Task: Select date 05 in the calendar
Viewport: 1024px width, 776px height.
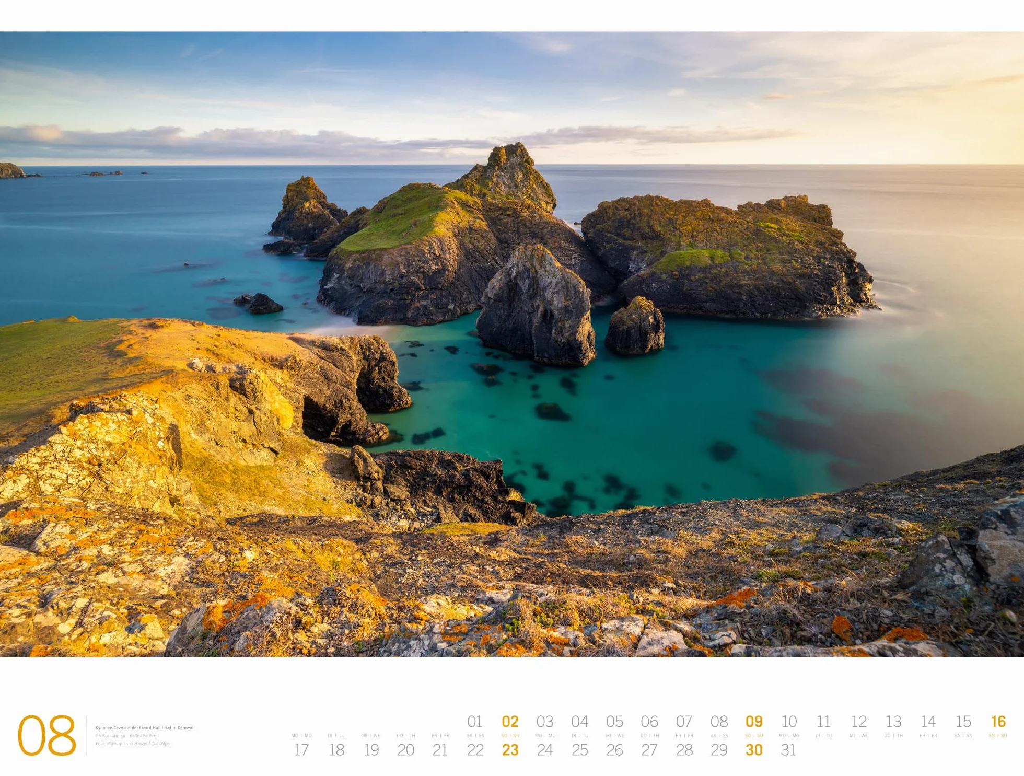Action: (614, 722)
